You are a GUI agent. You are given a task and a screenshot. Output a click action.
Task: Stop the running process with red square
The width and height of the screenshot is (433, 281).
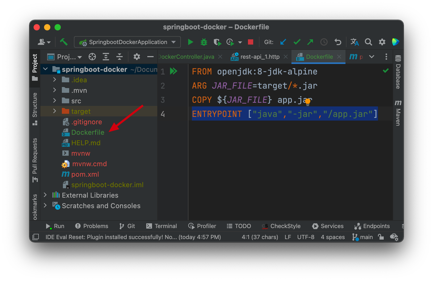coord(251,42)
